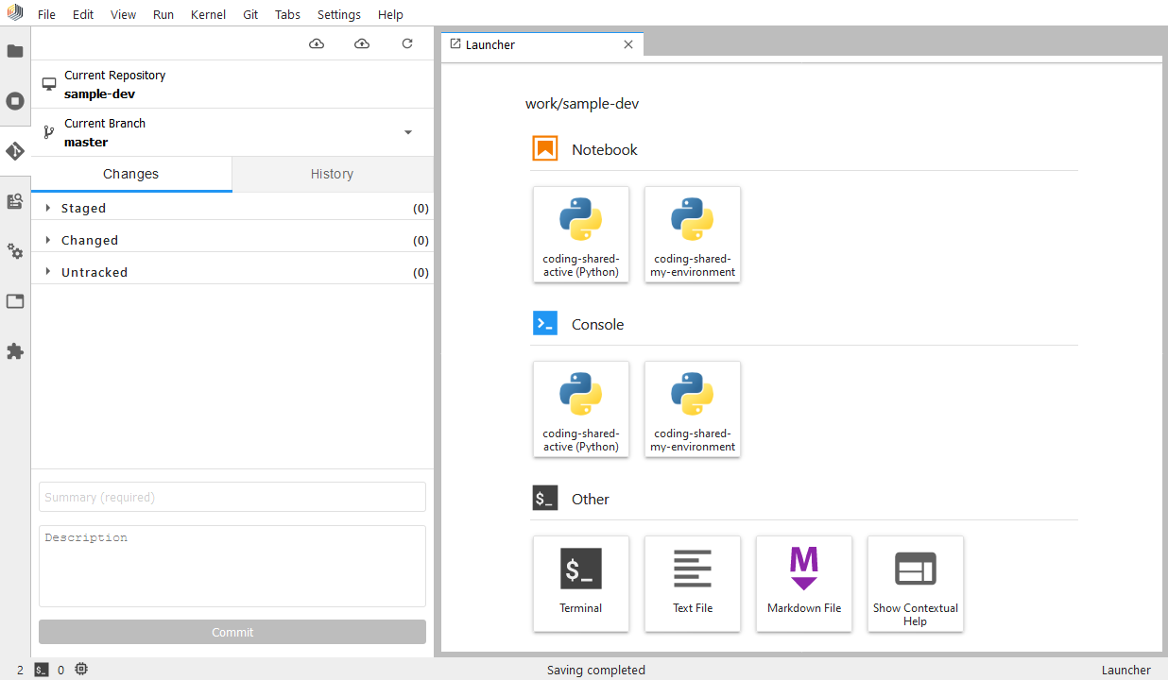The height and width of the screenshot is (680, 1168).
Task: Close the Launcher tab
Action: coord(628,44)
